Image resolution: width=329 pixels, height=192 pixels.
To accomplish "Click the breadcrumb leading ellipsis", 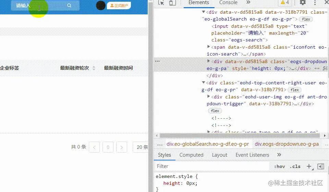I will coord(160,145).
